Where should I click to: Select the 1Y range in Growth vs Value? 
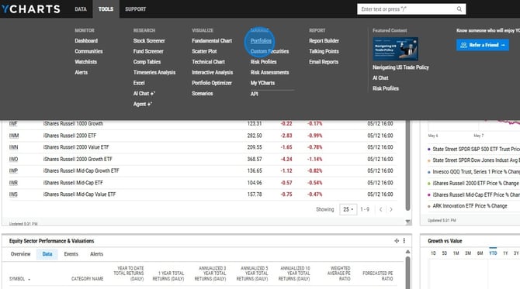pyautogui.click(x=505, y=253)
